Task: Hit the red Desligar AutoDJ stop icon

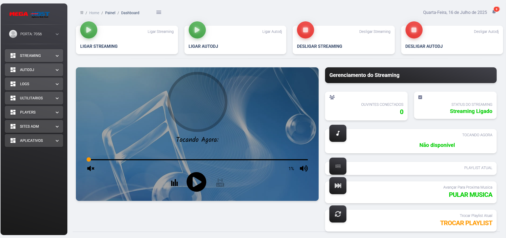Action: click(x=414, y=30)
